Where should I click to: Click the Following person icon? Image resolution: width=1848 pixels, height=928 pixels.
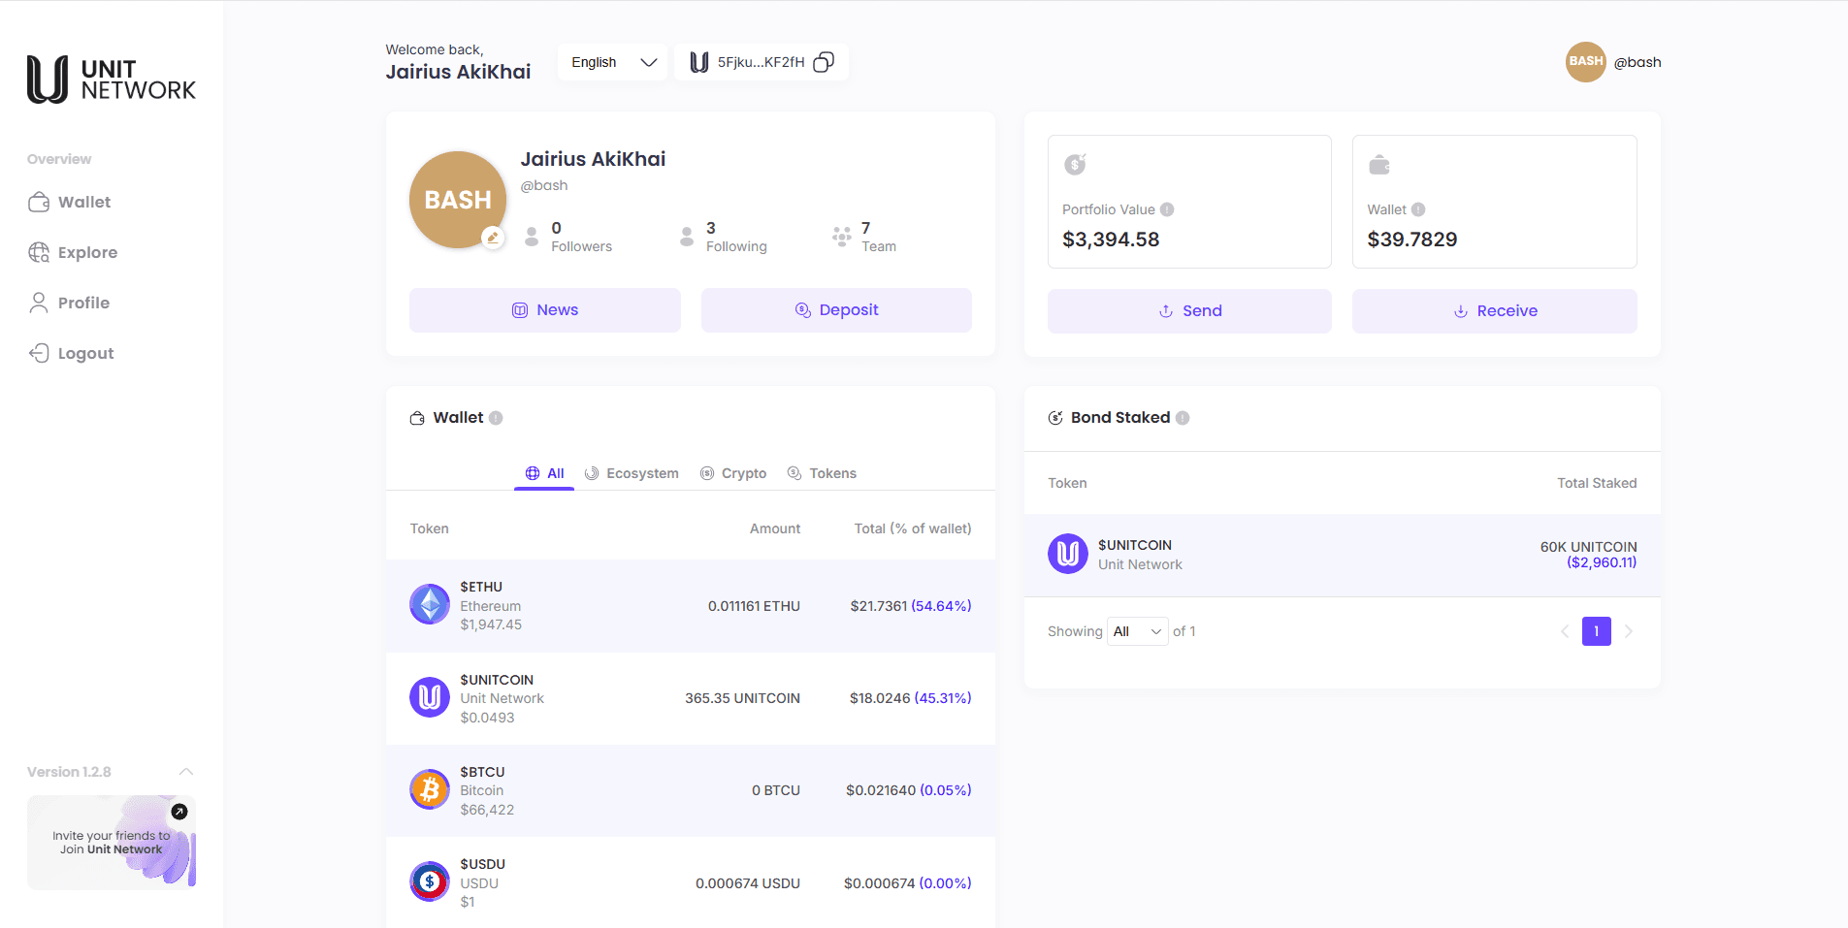[687, 236]
